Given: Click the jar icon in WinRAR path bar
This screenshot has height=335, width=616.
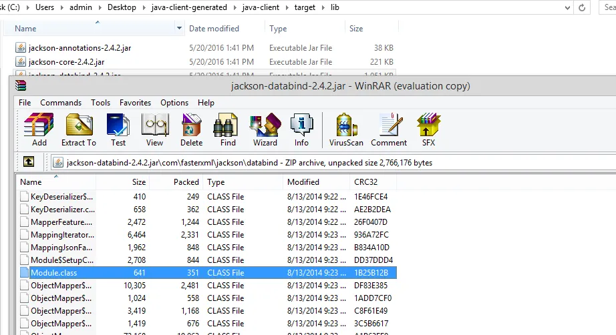Looking at the screenshot, I should click(x=58, y=162).
